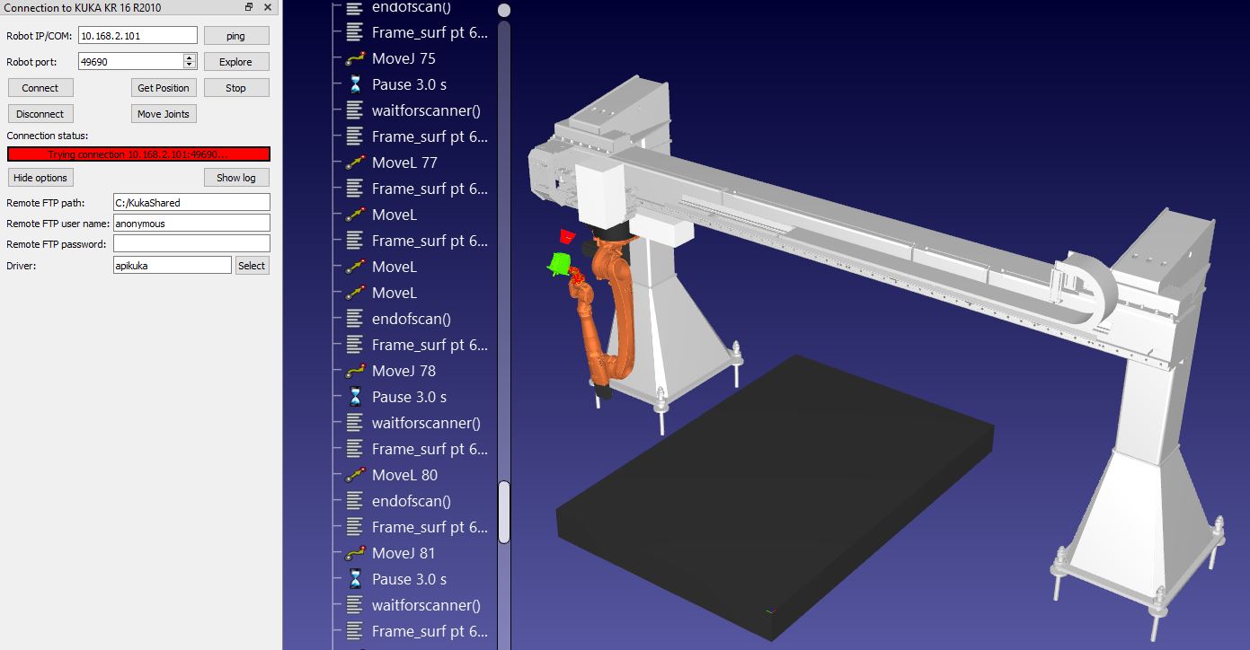The image size is (1250, 650).
Task: Click the Connect button
Action: pos(40,88)
